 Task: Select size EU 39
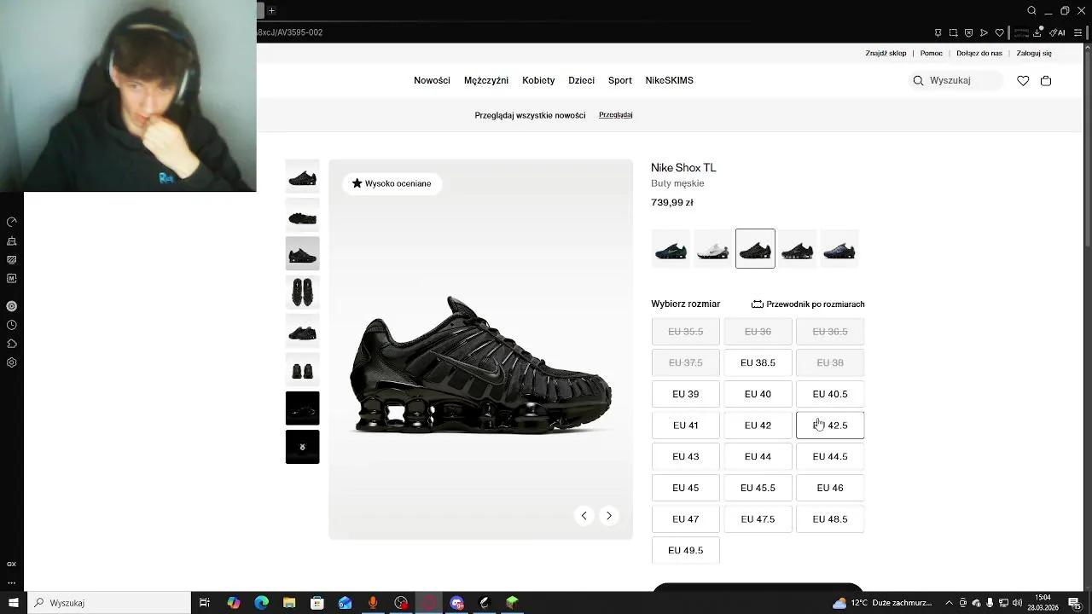[685, 394]
